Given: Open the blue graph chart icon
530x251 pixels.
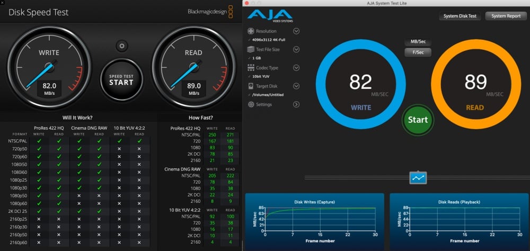Looking at the screenshot, I should (x=418, y=178).
